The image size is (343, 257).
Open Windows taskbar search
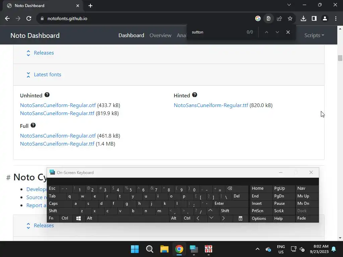150,249
